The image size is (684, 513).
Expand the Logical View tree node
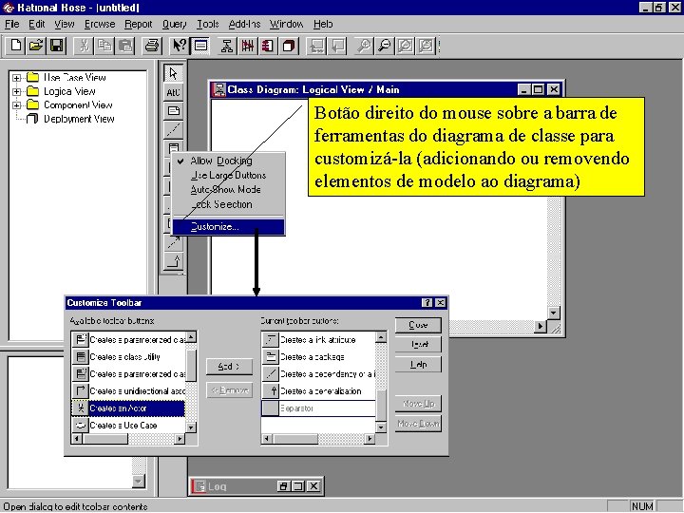(x=16, y=91)
